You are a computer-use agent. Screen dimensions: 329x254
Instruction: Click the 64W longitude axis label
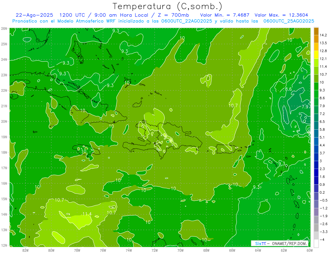pyautogui.click(x=258, y=250)
